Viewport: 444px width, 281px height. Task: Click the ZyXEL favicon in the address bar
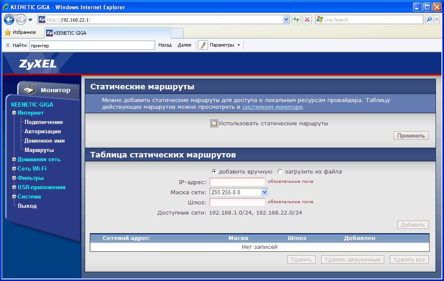[x=42, y=19]
